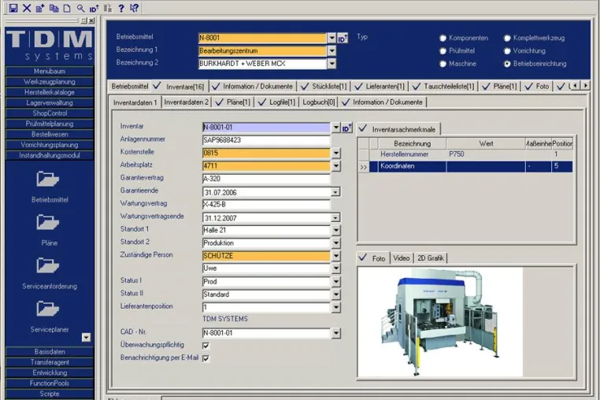Switch to the 2D Grafik tab

pyautogui.click(x=431, y=258)
